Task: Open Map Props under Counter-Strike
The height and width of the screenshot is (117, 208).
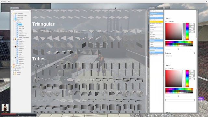Action: (x=21, y=63)
